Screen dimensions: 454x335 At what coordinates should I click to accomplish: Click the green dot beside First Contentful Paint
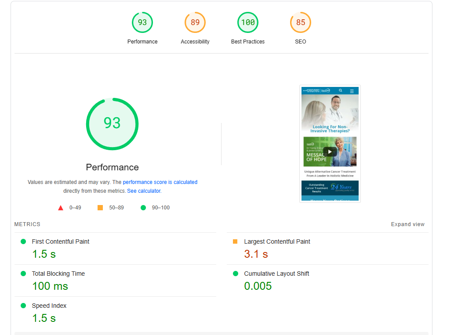tap(23, 241)
